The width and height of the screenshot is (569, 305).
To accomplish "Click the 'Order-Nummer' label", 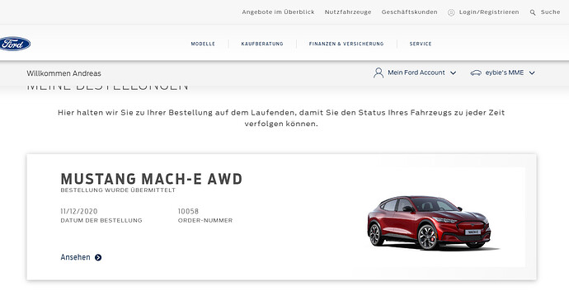I will pyautogui.click(x=205, y=220).
